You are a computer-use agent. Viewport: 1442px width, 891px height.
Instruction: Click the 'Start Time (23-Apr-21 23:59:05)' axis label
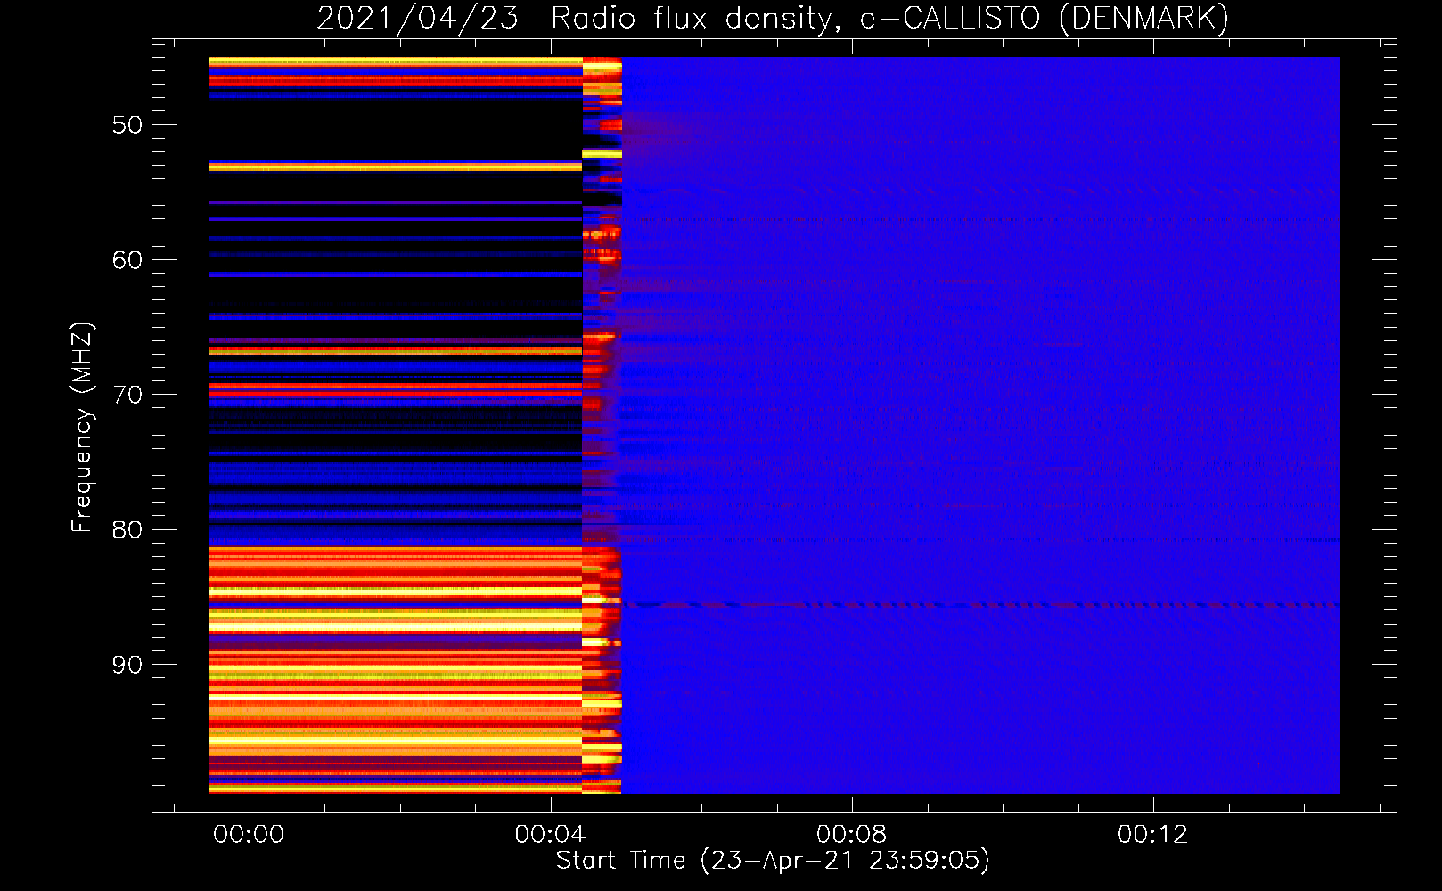773,861
